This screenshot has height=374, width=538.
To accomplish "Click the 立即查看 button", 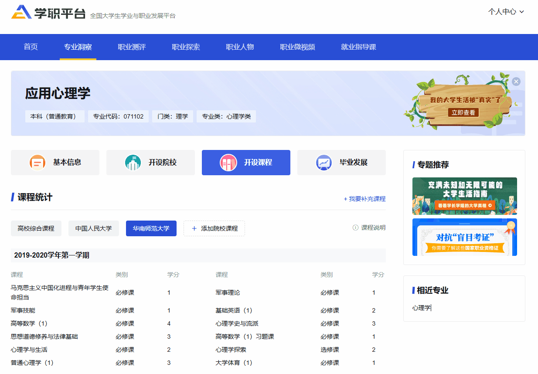I will pos(463,112).
